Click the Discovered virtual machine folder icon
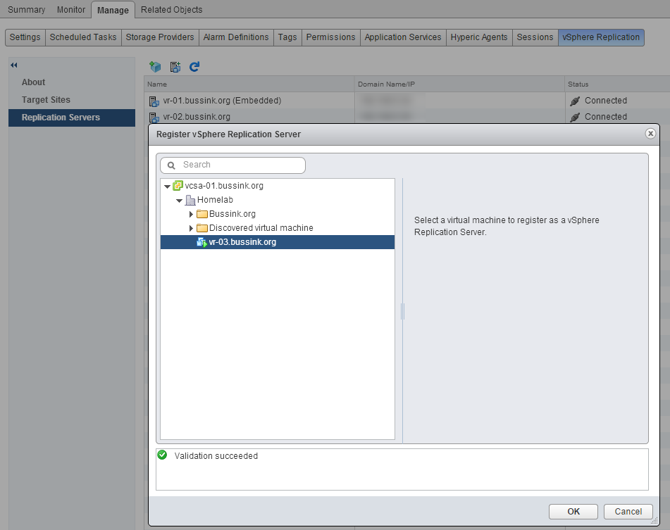 tap(202, 228)
